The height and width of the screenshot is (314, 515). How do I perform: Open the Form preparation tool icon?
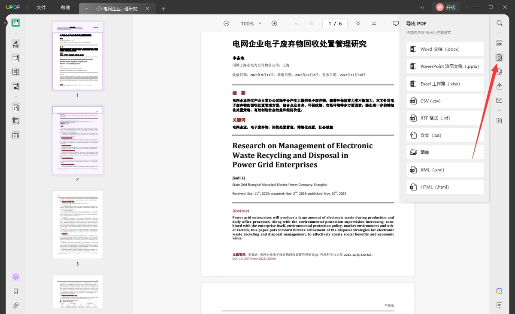(15, 72)
